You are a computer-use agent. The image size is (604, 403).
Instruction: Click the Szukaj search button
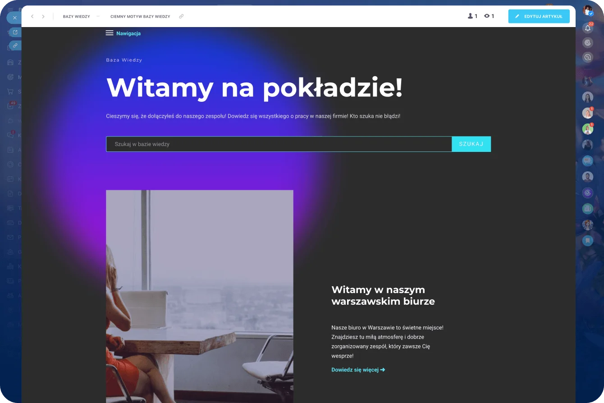pyautogui.click(x=471, y=144)
